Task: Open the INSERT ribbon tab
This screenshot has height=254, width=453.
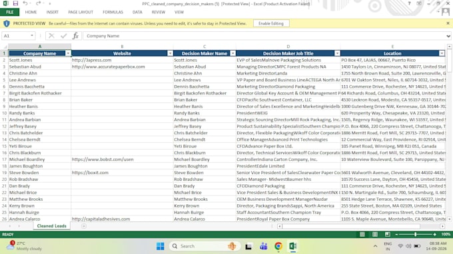Action: pyautogui.click(x=52, y=12)
